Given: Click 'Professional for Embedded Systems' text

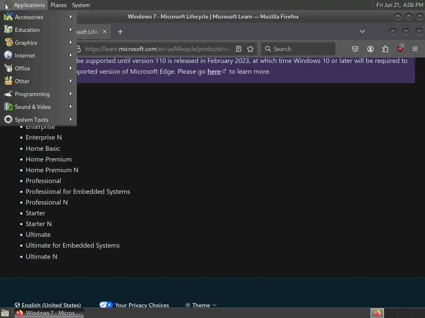Looking at the screenshot, I should [x=78, y=192].
